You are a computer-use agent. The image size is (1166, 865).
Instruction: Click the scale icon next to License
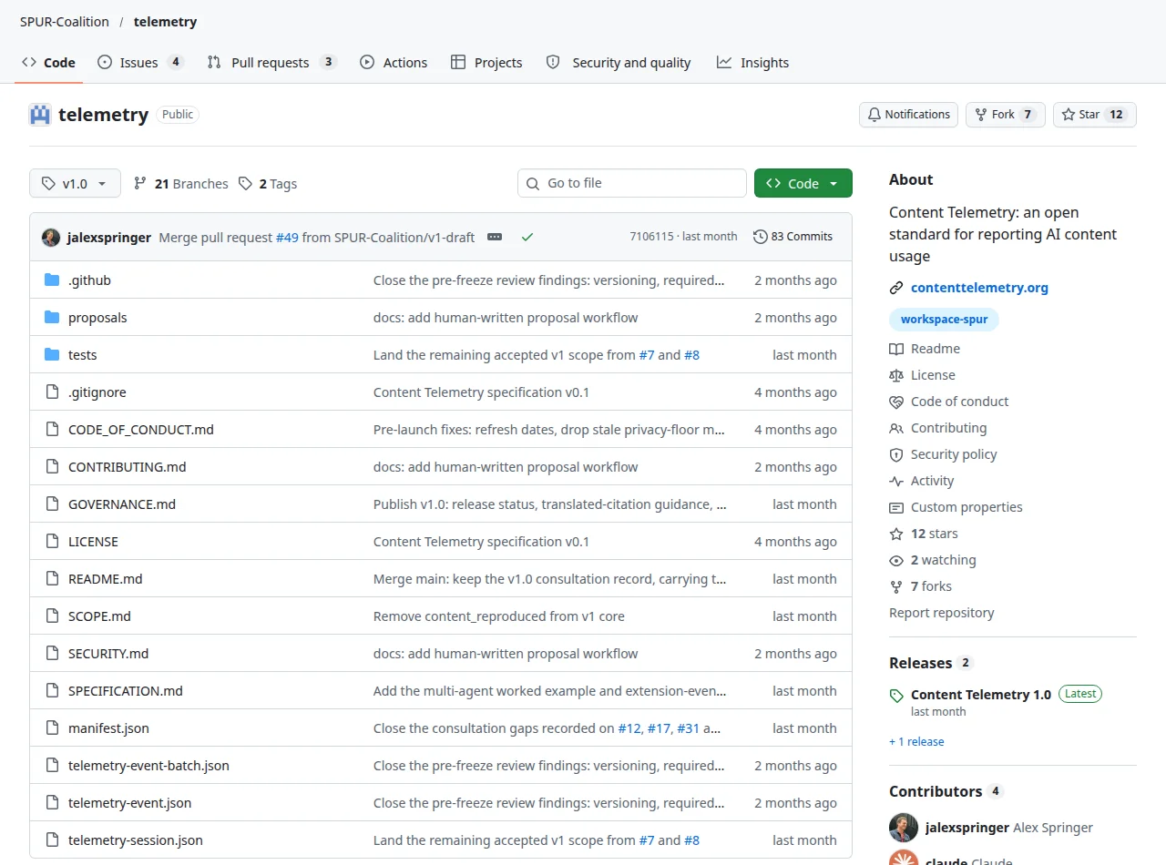pos(896,375)
